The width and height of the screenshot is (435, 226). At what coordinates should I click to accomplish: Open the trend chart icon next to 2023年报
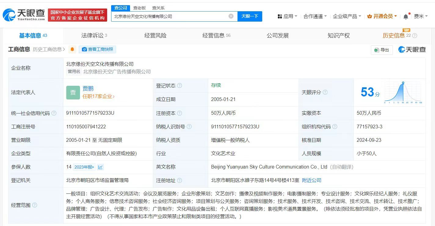[x=100, y=167]
